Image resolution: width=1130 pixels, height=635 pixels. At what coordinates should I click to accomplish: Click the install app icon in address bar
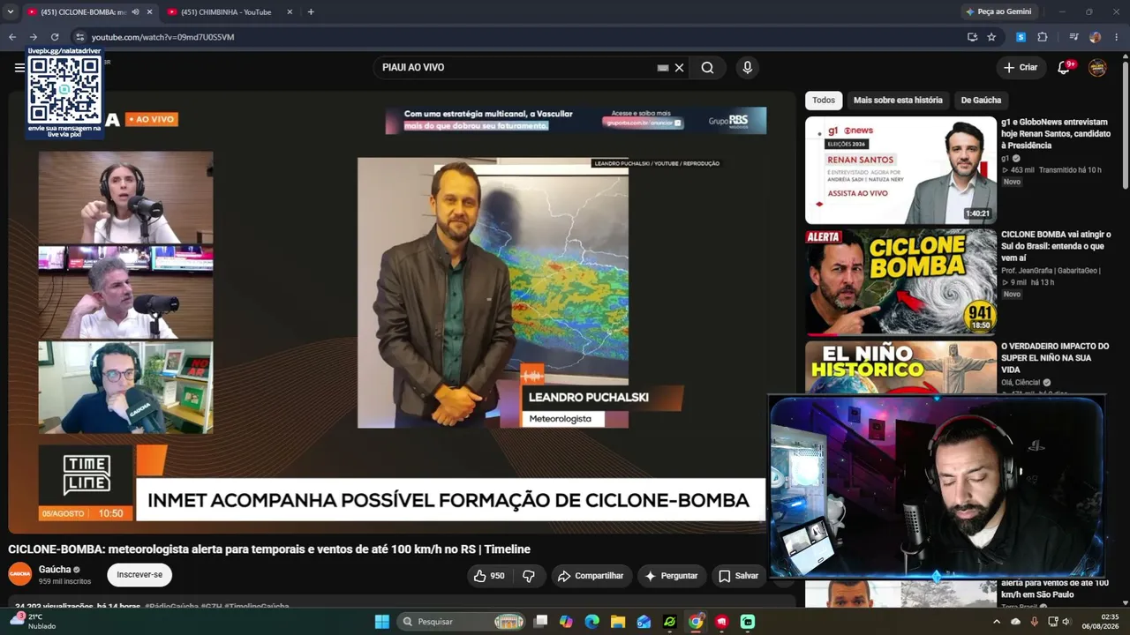[x=972, y=37]
